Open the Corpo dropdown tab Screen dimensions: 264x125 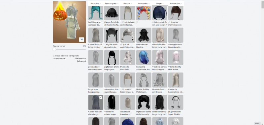[160, 3]
